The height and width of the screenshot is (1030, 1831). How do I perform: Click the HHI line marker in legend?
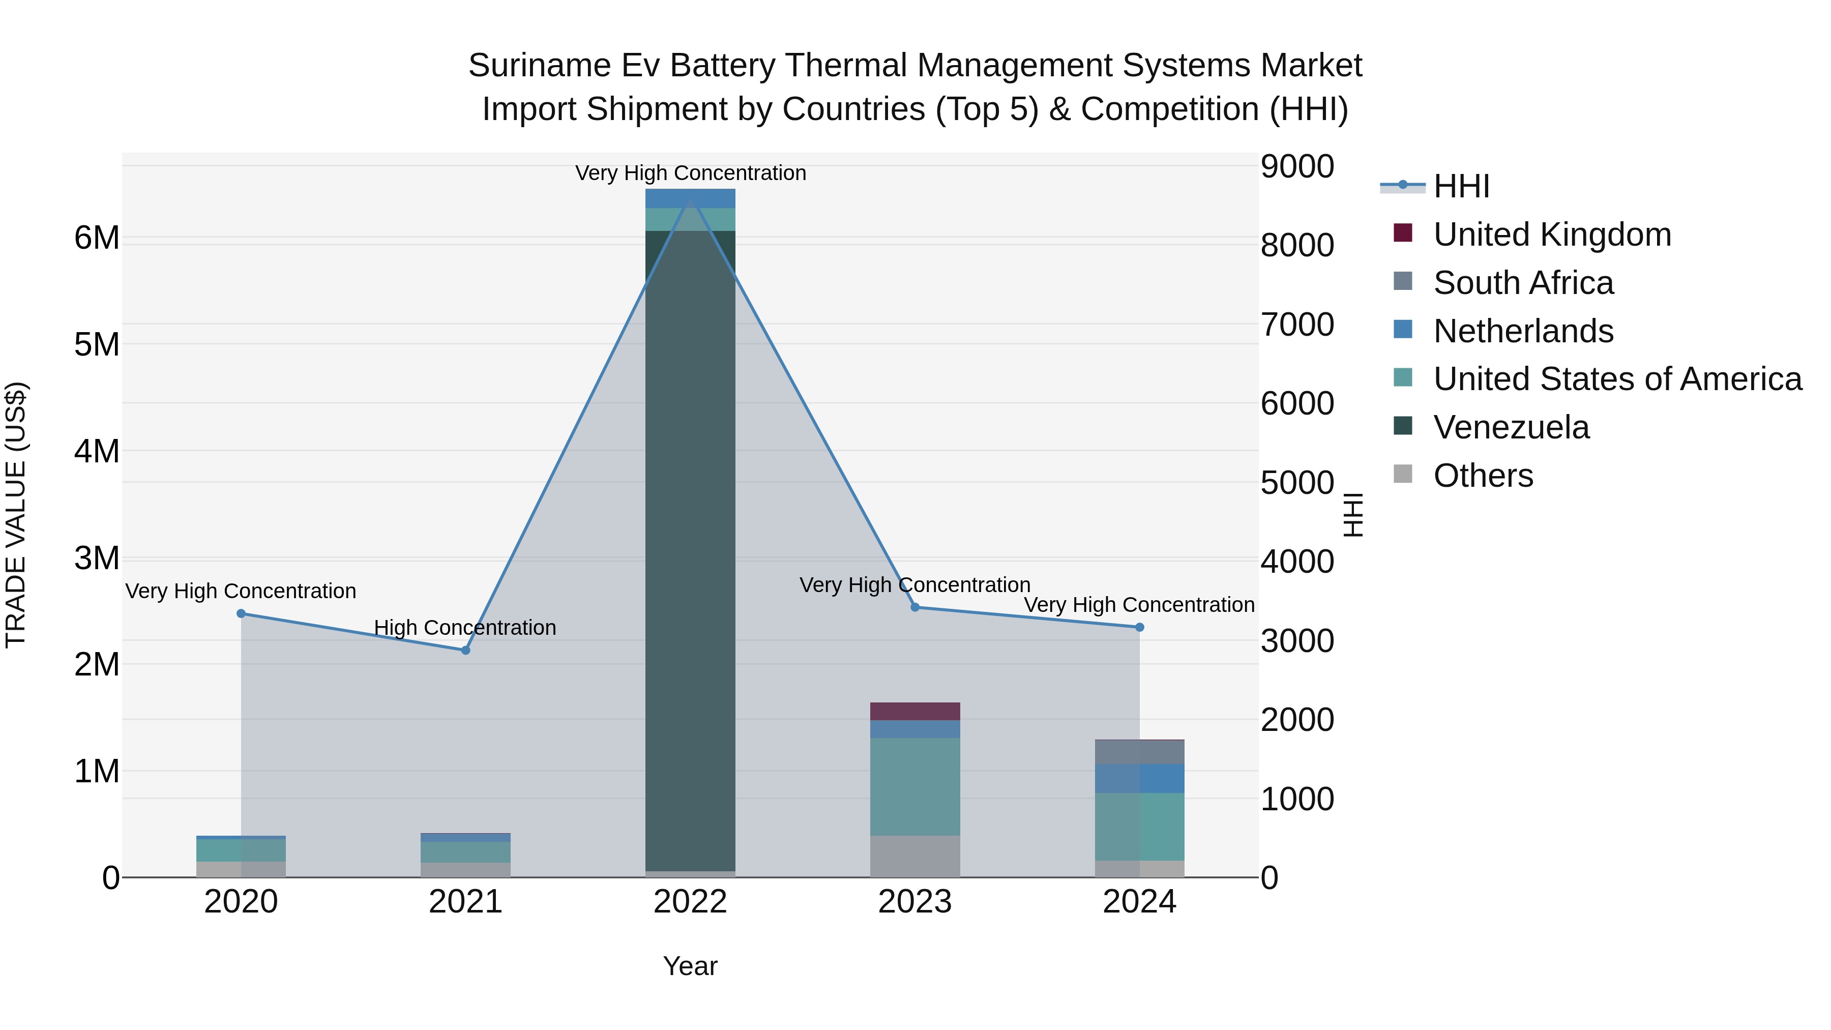[1403, 185]
